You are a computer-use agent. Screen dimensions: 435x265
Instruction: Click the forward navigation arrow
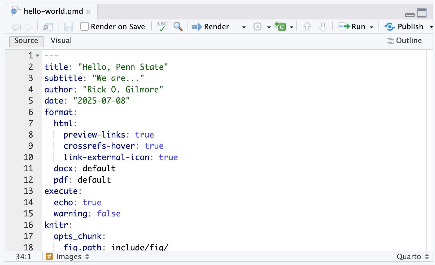tap(28, 27)
